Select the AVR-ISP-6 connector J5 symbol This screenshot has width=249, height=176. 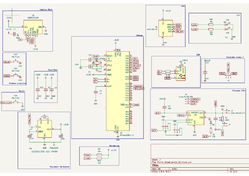tap(166, 28)
